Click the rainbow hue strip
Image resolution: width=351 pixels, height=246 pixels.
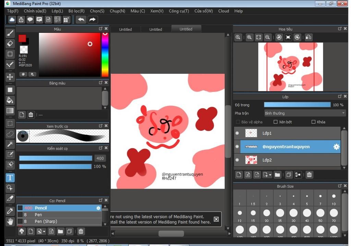pos(105,55)
